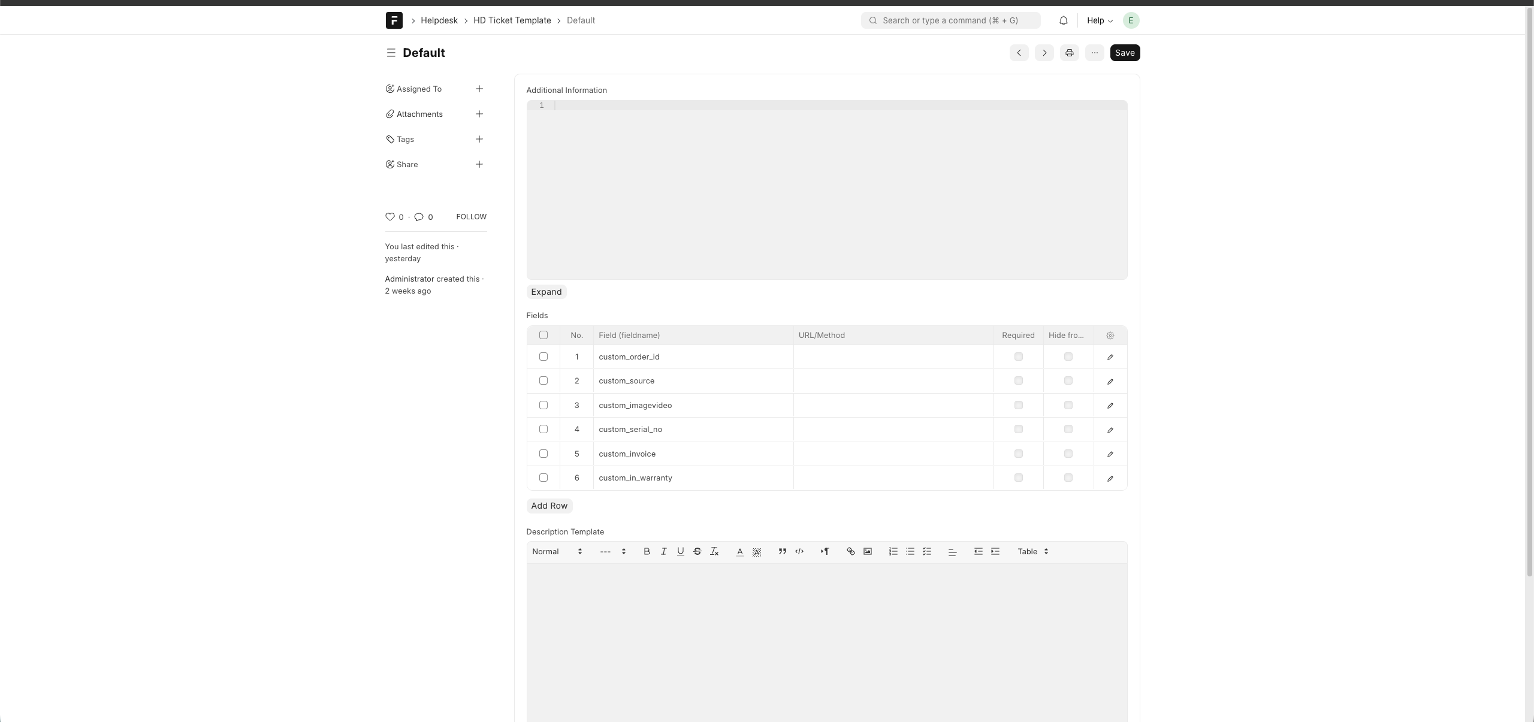
Task: Check the custom_order_id row checkbox
Action: [x=543, y=357]
